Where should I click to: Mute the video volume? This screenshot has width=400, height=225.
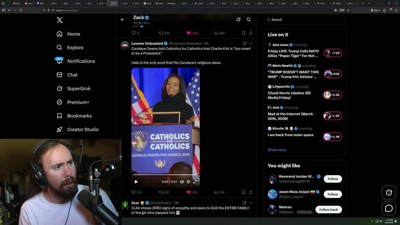pyautogui.click(x=182, y=182)
